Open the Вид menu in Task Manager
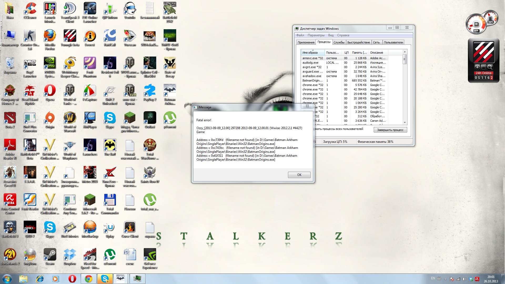 (331, 35)
